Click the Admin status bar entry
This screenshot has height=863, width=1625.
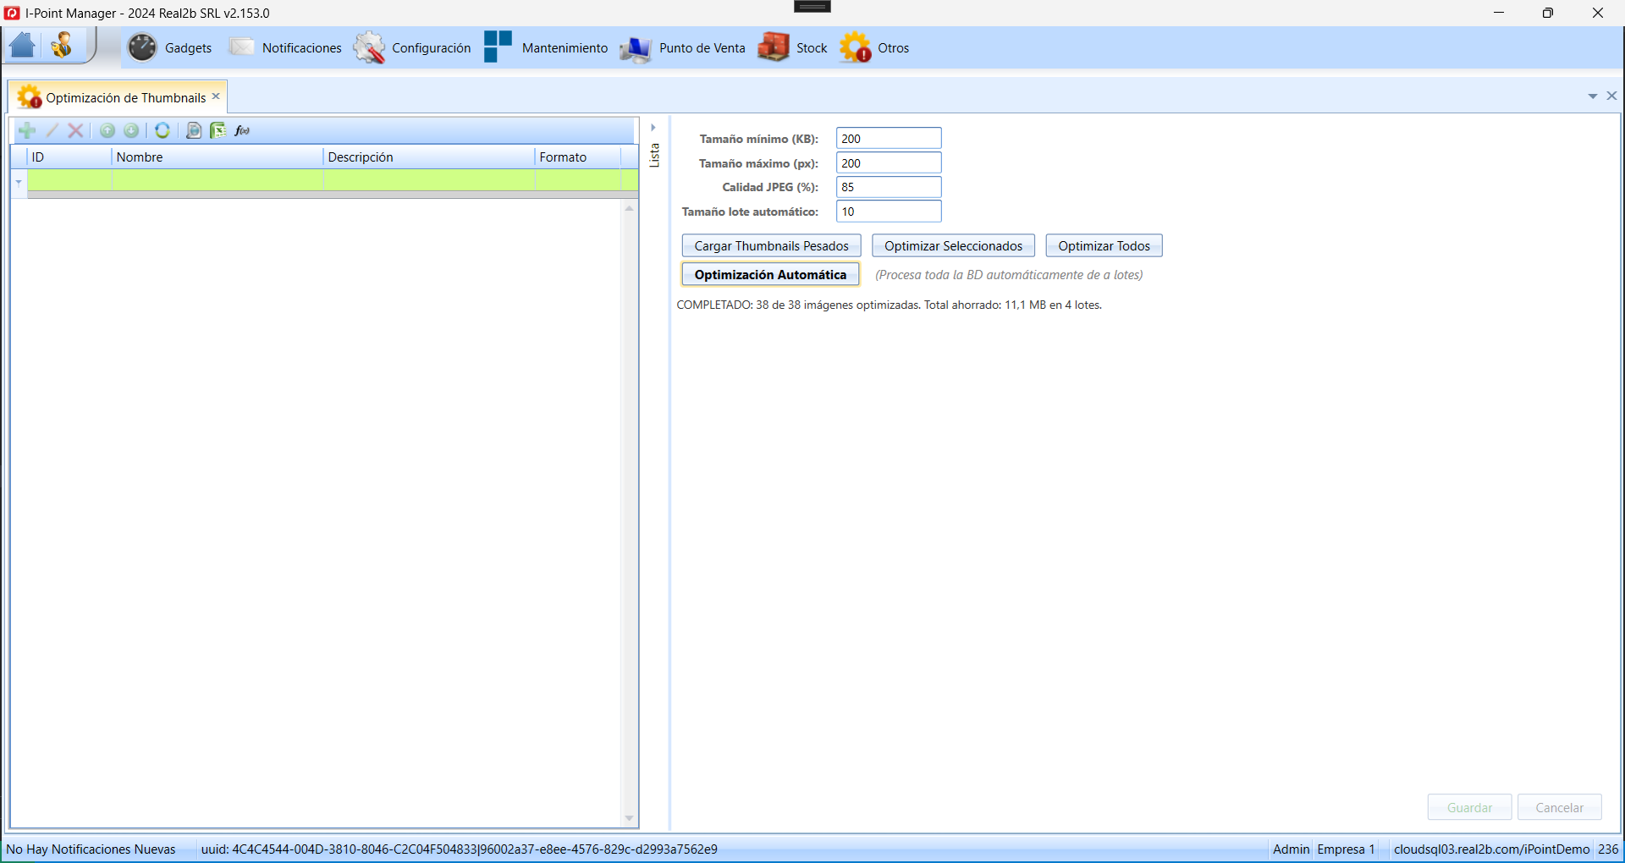1291,849
